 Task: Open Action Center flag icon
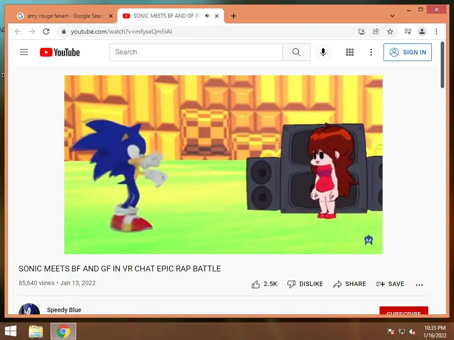click(391, 331)
